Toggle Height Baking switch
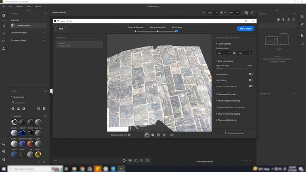The height and width of the screenshot is (172, 306). [x=251, y=80]
